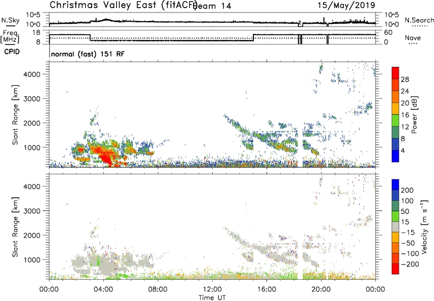
Task: Click the "08:00" time tick label
Action: [x=158, y=290]
